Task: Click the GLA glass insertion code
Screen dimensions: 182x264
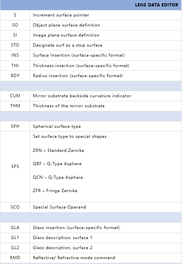Action: pyautogui.click(x=15, y=227)
